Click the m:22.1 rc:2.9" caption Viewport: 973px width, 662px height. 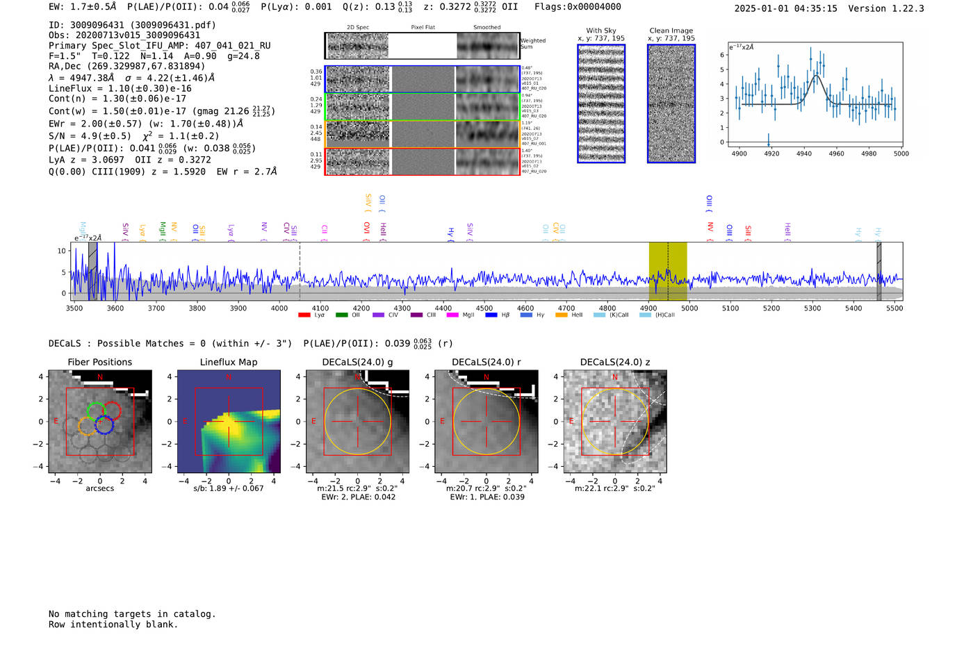615,488
